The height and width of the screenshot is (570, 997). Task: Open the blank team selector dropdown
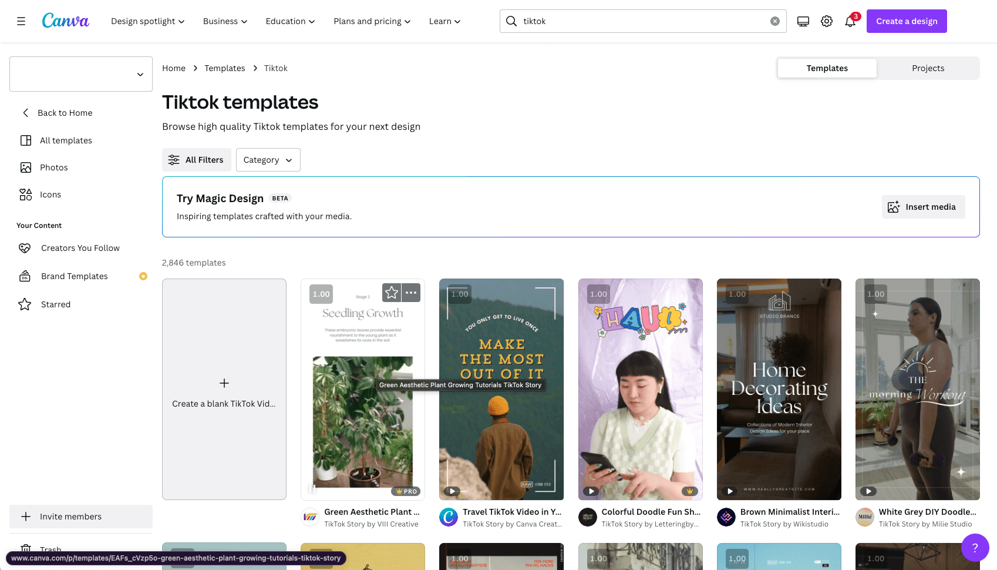[x=81, y=74]
